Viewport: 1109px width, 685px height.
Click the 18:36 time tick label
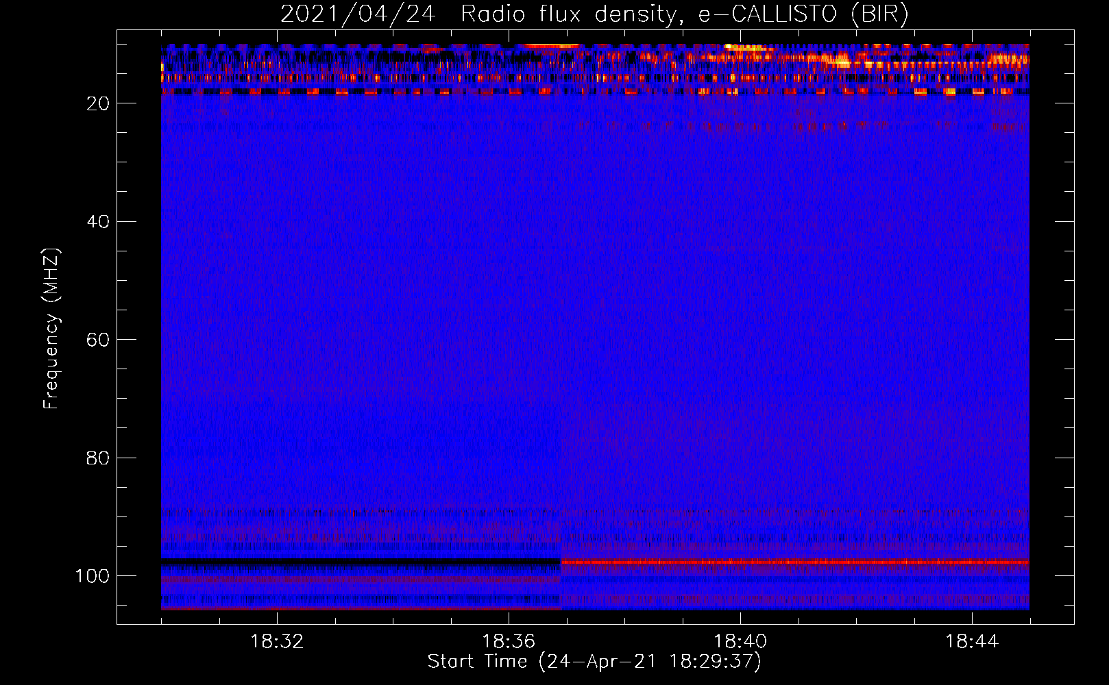509,642
